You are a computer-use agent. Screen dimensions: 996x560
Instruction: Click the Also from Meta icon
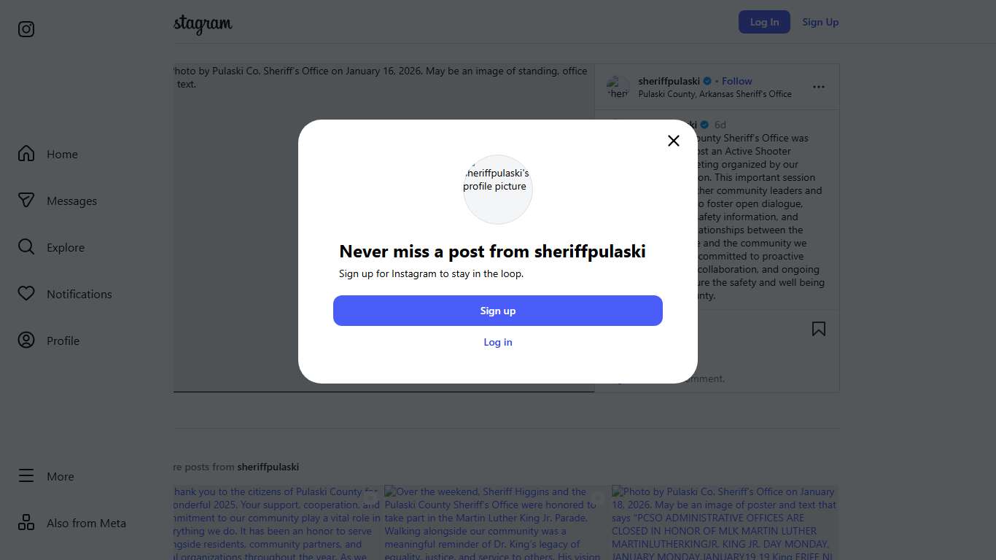[x=26, y=523]
